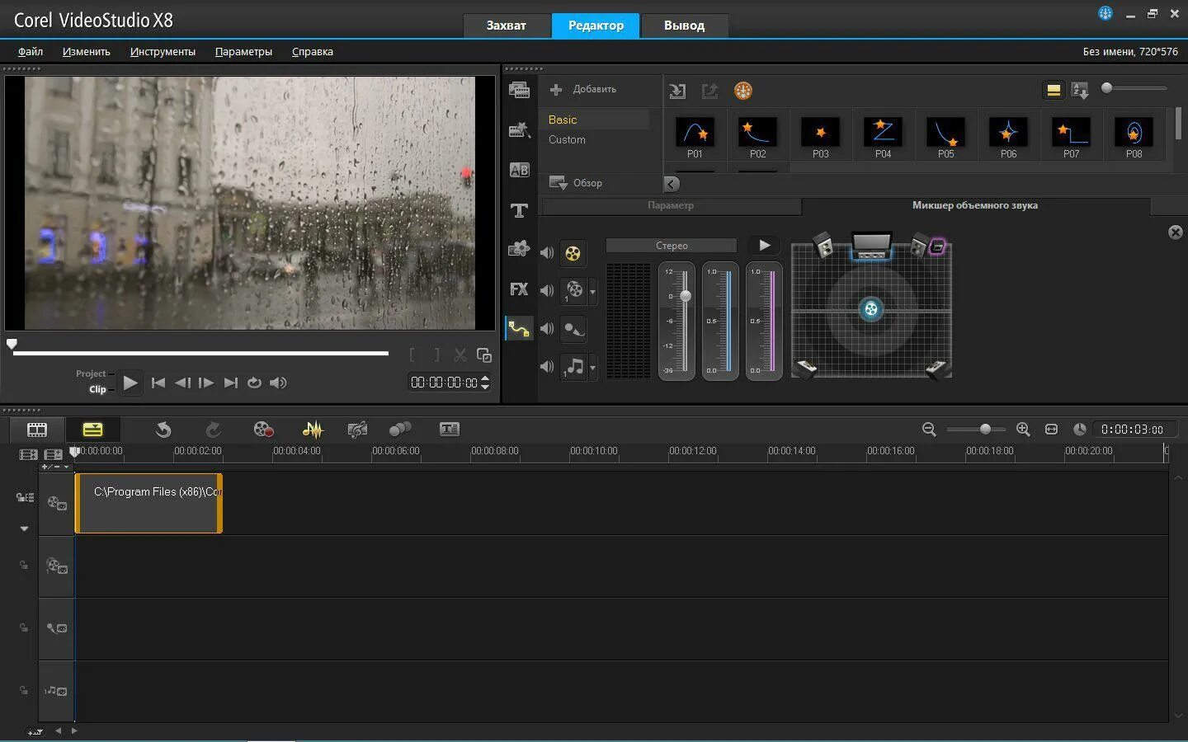The height and width of the screenshot is (742, 1188).
Task: Sort library clips icon
Action: click(1080, 90)
